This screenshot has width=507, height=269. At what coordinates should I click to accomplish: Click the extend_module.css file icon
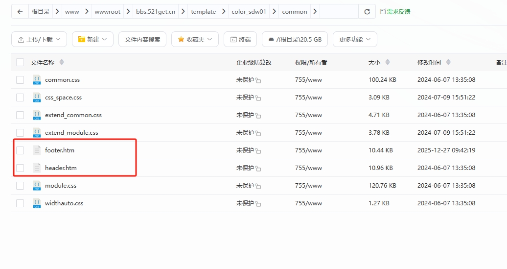point(37,133)
